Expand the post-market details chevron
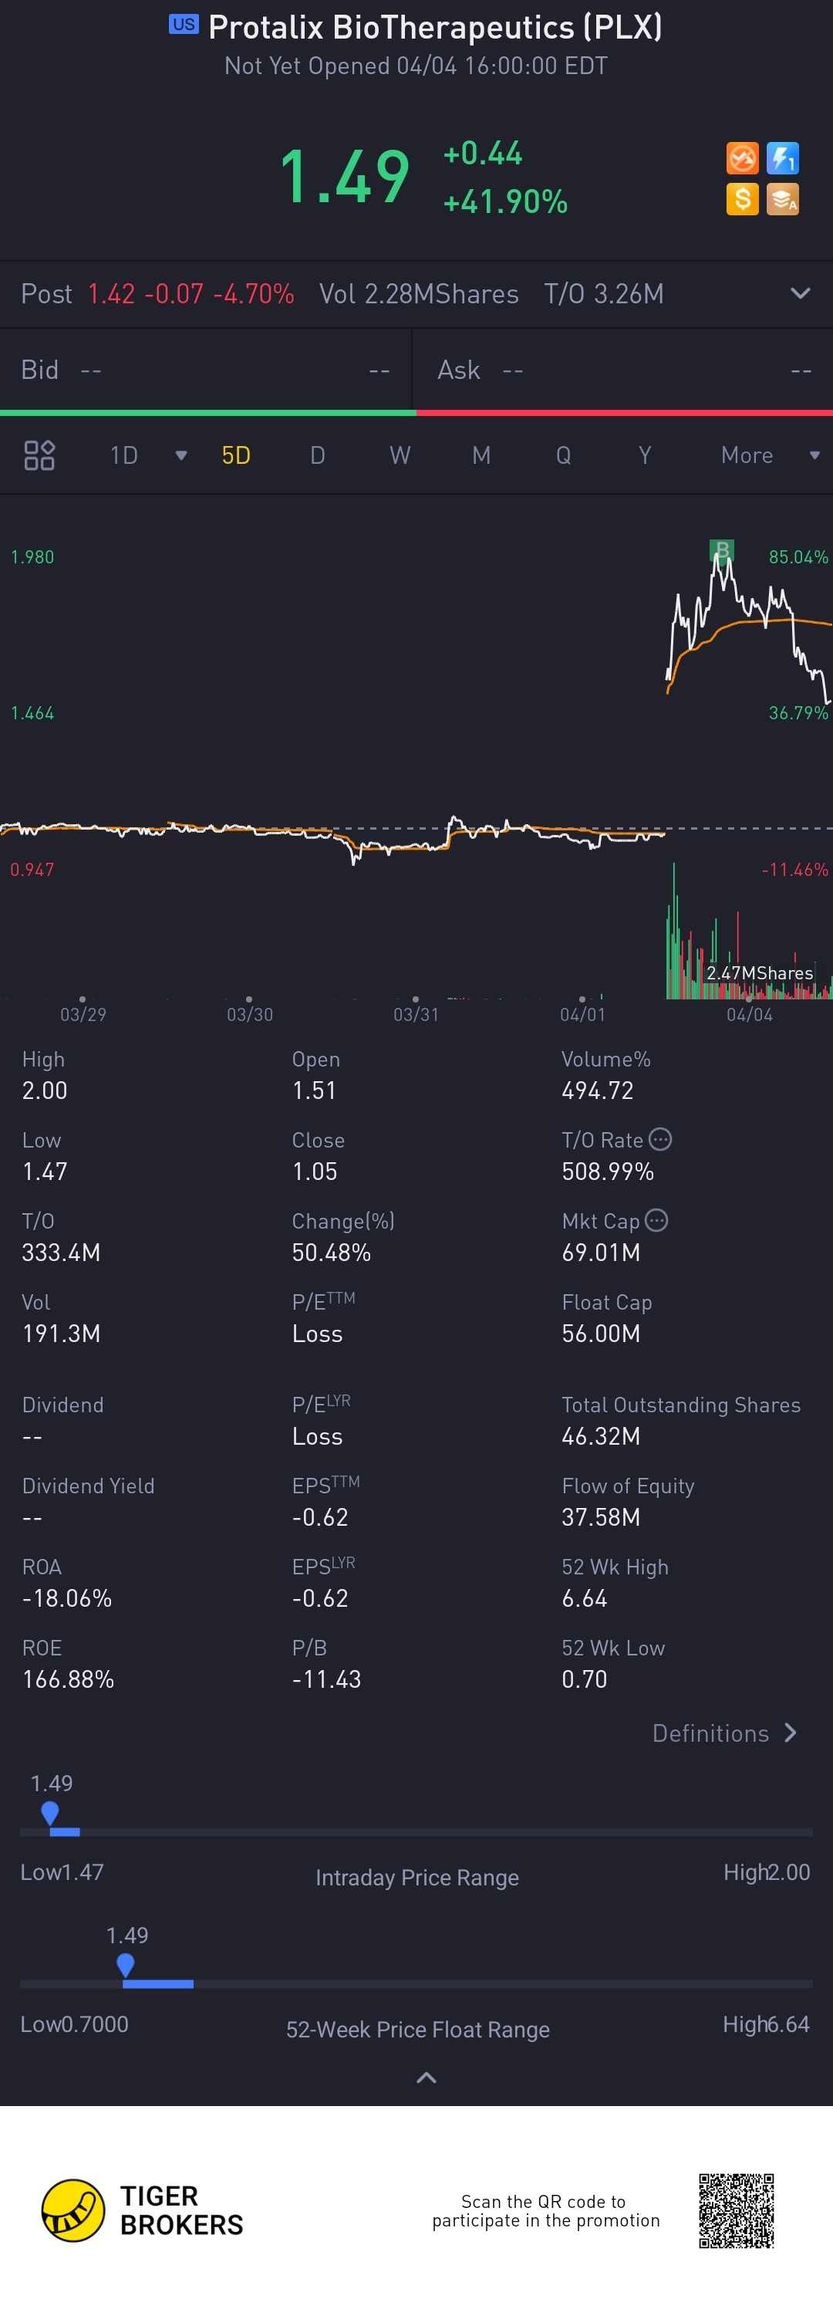This screenshot has height=2316, width=833. (x=800, y=294)
